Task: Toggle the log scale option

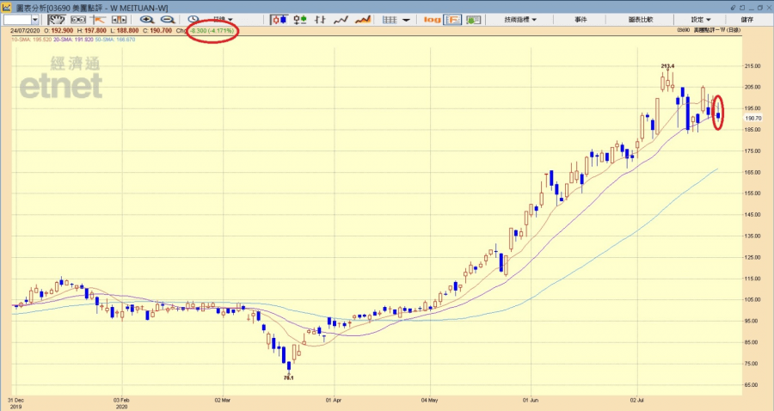Action: pyautogui.click(x=432, y=19)
